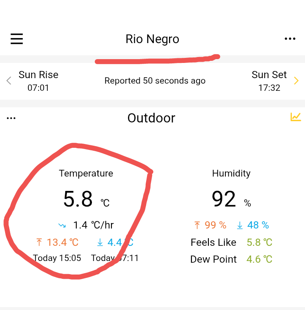Tap the Feels Like 5.8 °C value

tap(259, 242)
